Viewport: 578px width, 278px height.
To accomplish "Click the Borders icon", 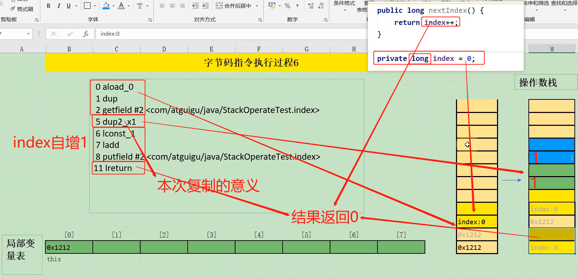I will (x=87, y=6).
